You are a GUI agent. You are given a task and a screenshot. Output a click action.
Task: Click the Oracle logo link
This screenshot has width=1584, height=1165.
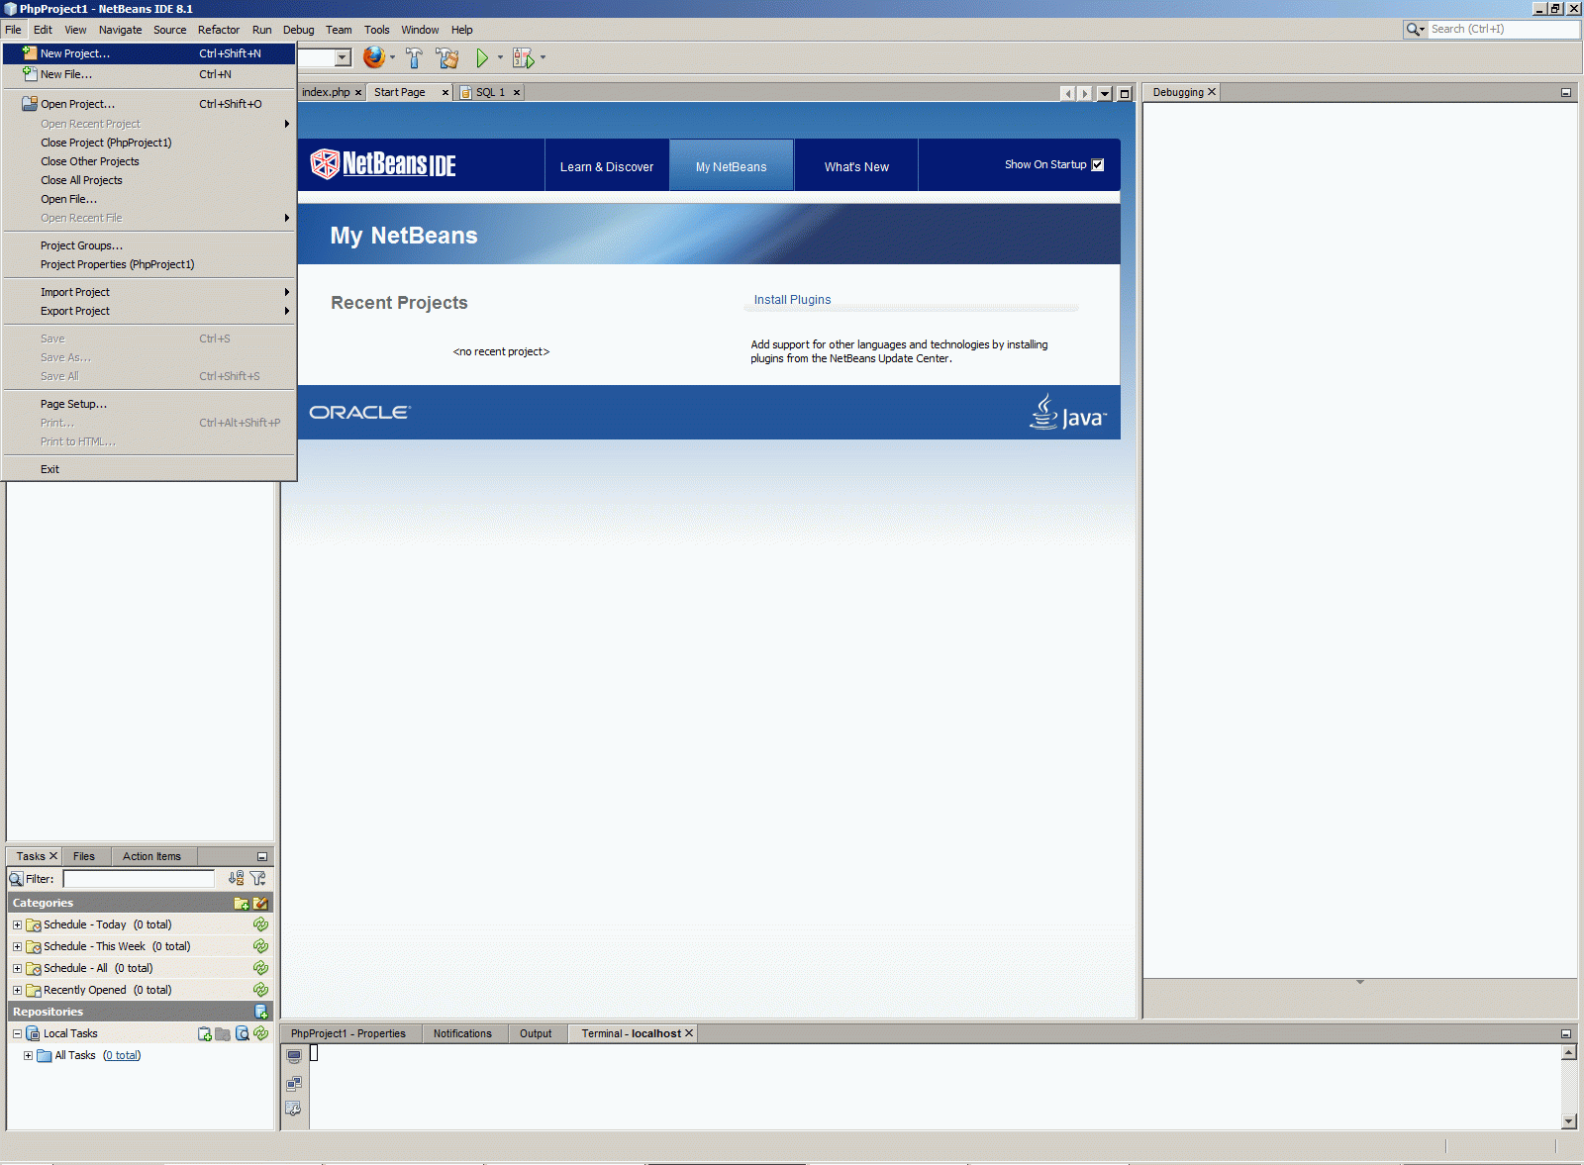click(x=360, y=412)
